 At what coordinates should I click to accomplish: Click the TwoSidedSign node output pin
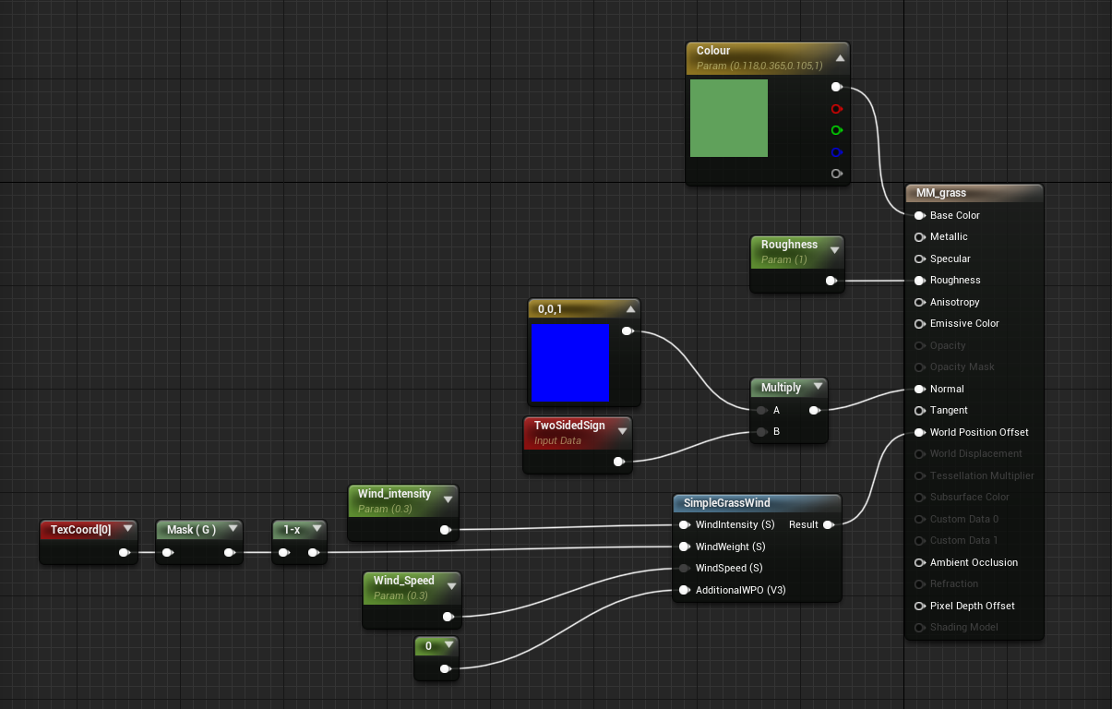click(618, 462)
